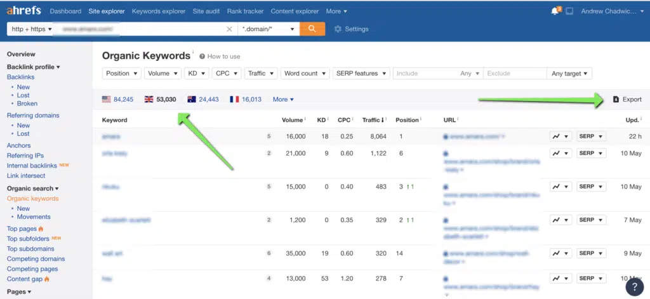Open Broken backlinks in the sidebar
This screenshot has height=299, width=650.
point(27,103)
